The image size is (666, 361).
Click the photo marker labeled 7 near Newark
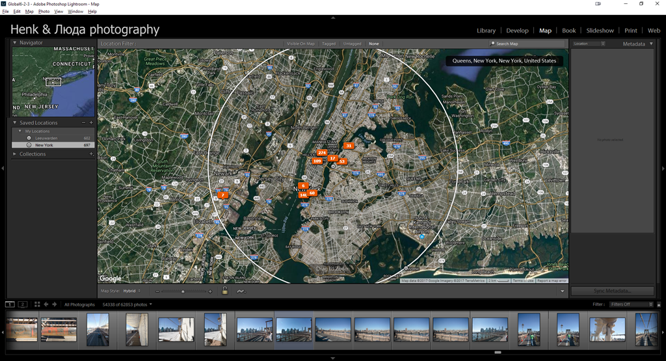click(x=222, y=195)
